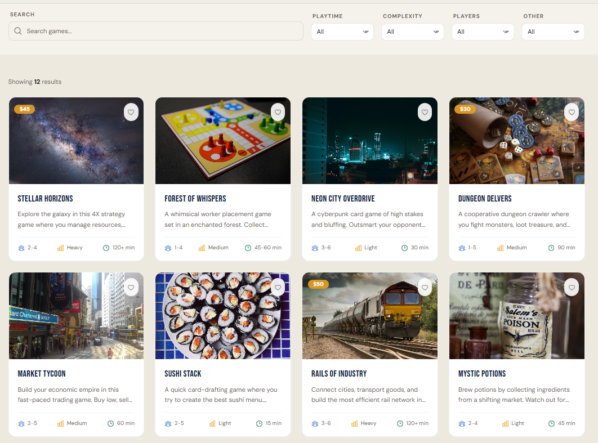This screenshot has width=598, height=443.
Task: Expand the Other filter dropdown
Action: click(553, 32)
